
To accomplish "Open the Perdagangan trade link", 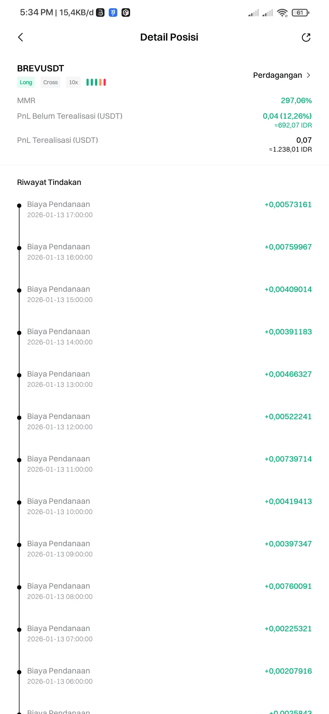I will [277, 75].
